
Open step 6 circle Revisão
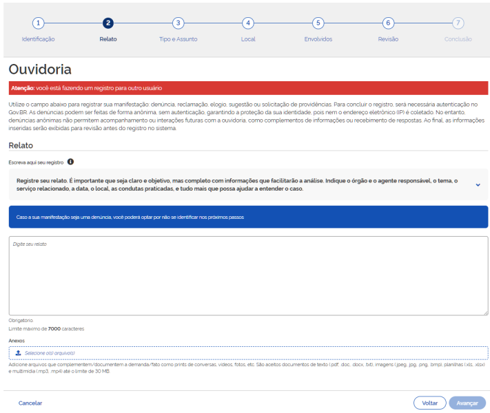(x=388, y=23)
